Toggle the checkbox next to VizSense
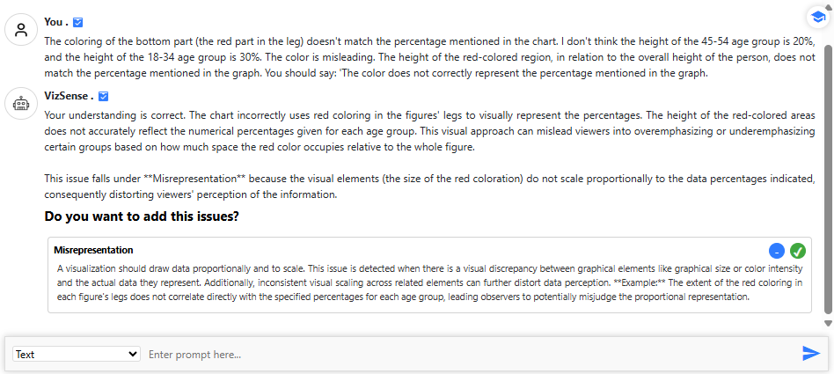 click(103, 96)
